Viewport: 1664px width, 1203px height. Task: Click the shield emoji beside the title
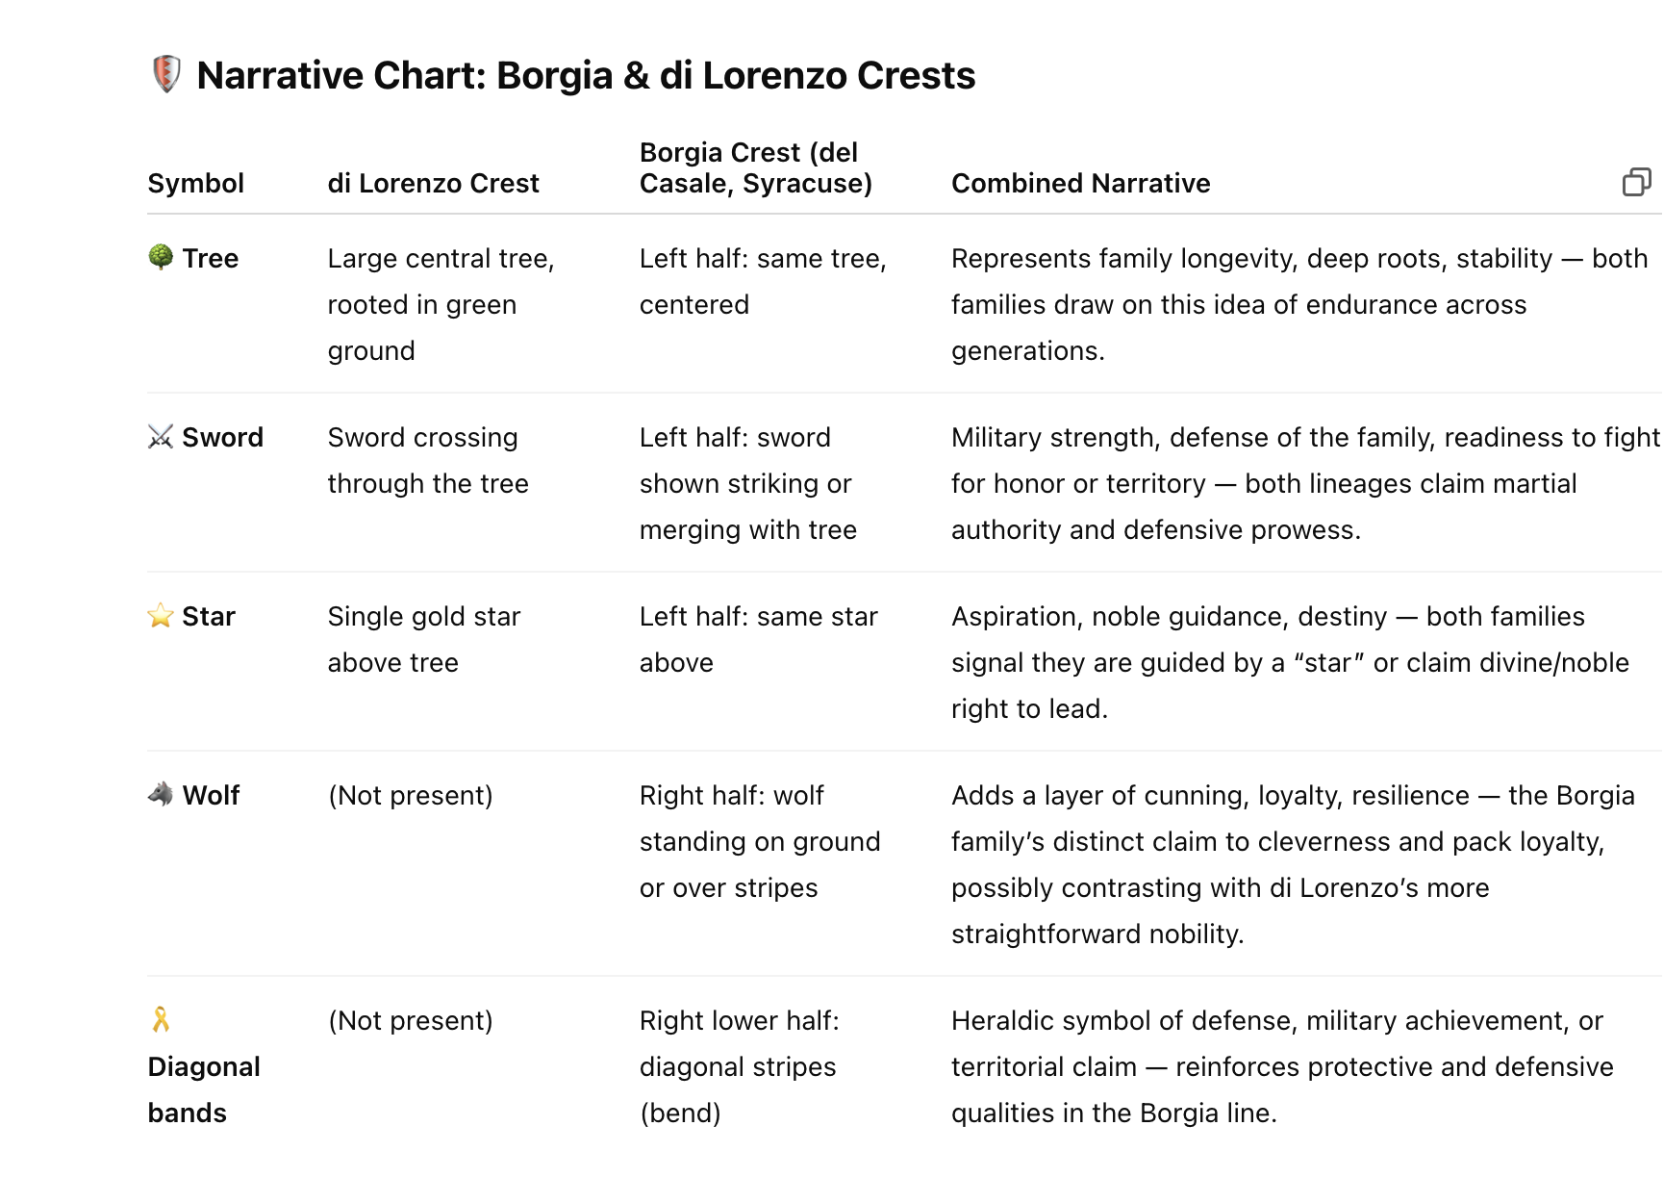(x=166, y=75)
